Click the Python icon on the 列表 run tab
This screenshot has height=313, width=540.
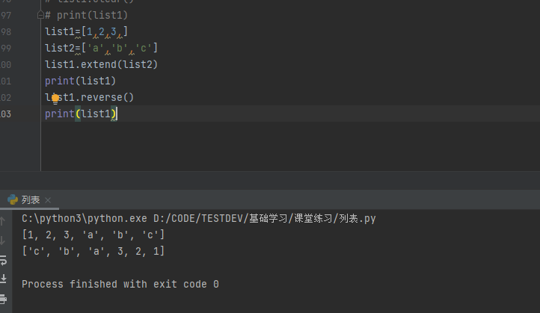pyautogui.click(x=12, y=199)
